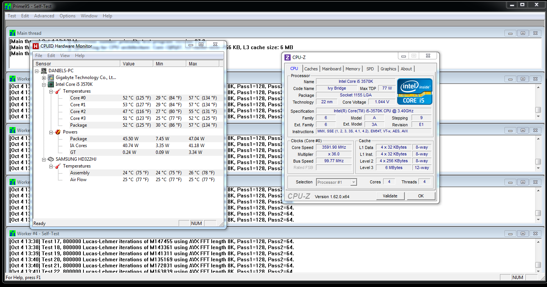Click the Intel Core i5 3570K chip icon

pos(51,84)
